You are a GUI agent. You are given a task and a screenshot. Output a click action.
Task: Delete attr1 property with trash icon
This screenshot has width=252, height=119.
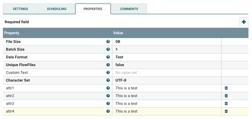coord(226,88)
